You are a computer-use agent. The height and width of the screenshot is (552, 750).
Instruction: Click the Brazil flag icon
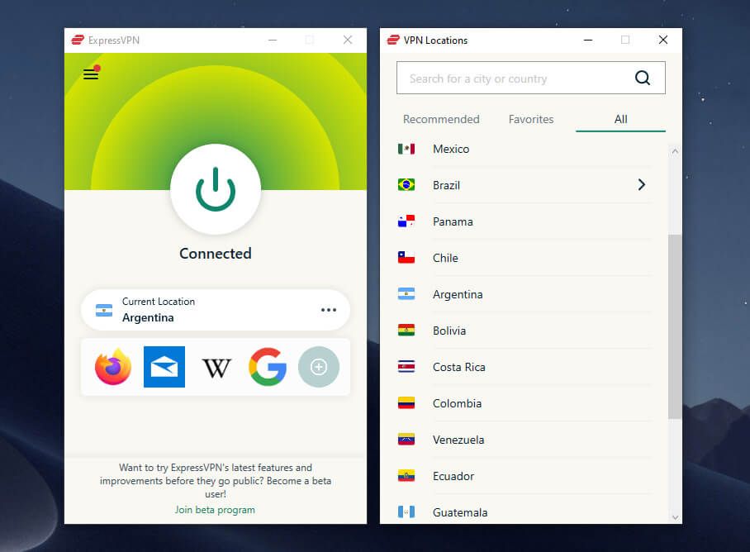(406, 184)
